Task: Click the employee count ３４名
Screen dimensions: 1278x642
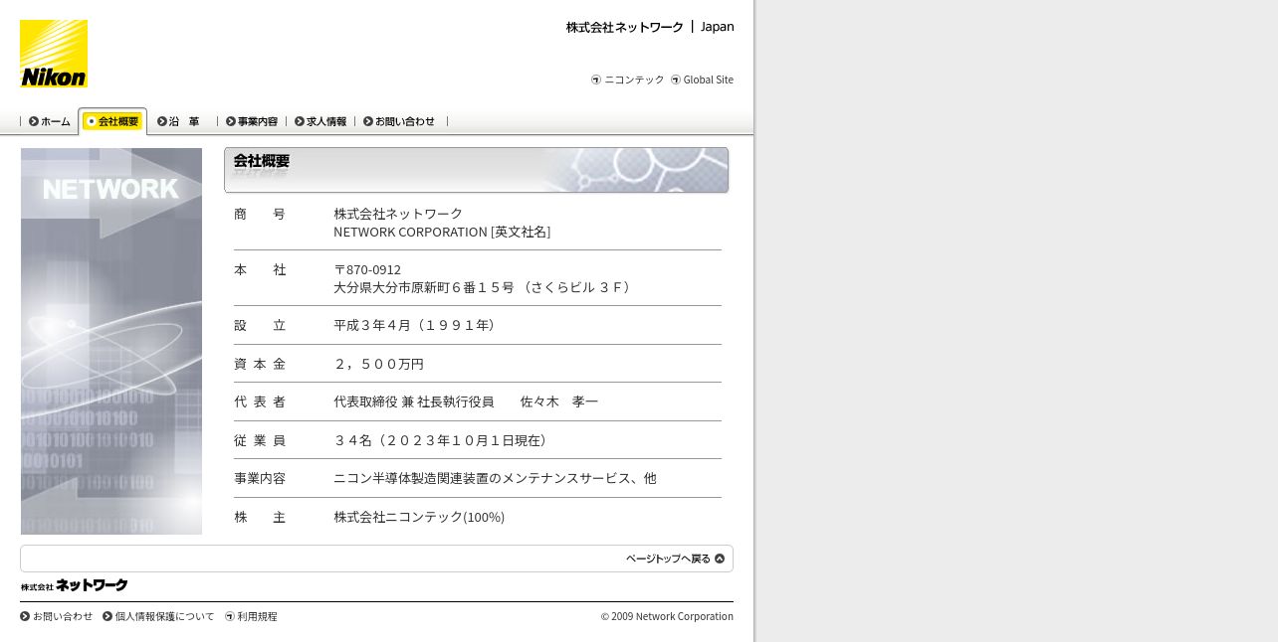Action: point(352,440)
